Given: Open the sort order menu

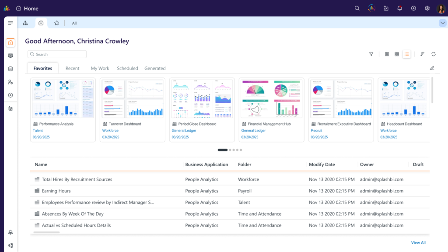Looking at the screenshot, I should point(422,54).
